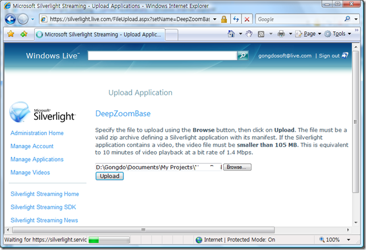
Task: Click the DeepZoomBase application title
Action: 123,114
